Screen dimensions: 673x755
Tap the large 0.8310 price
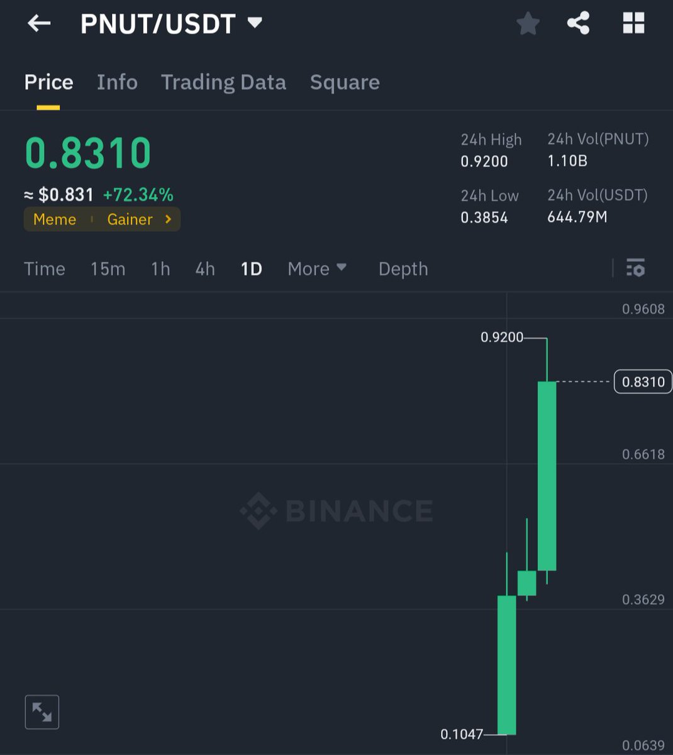[x=88, y=153]
